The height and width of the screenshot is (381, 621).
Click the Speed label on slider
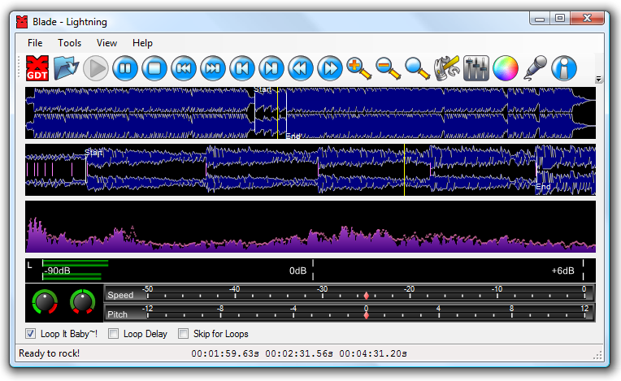120,295
